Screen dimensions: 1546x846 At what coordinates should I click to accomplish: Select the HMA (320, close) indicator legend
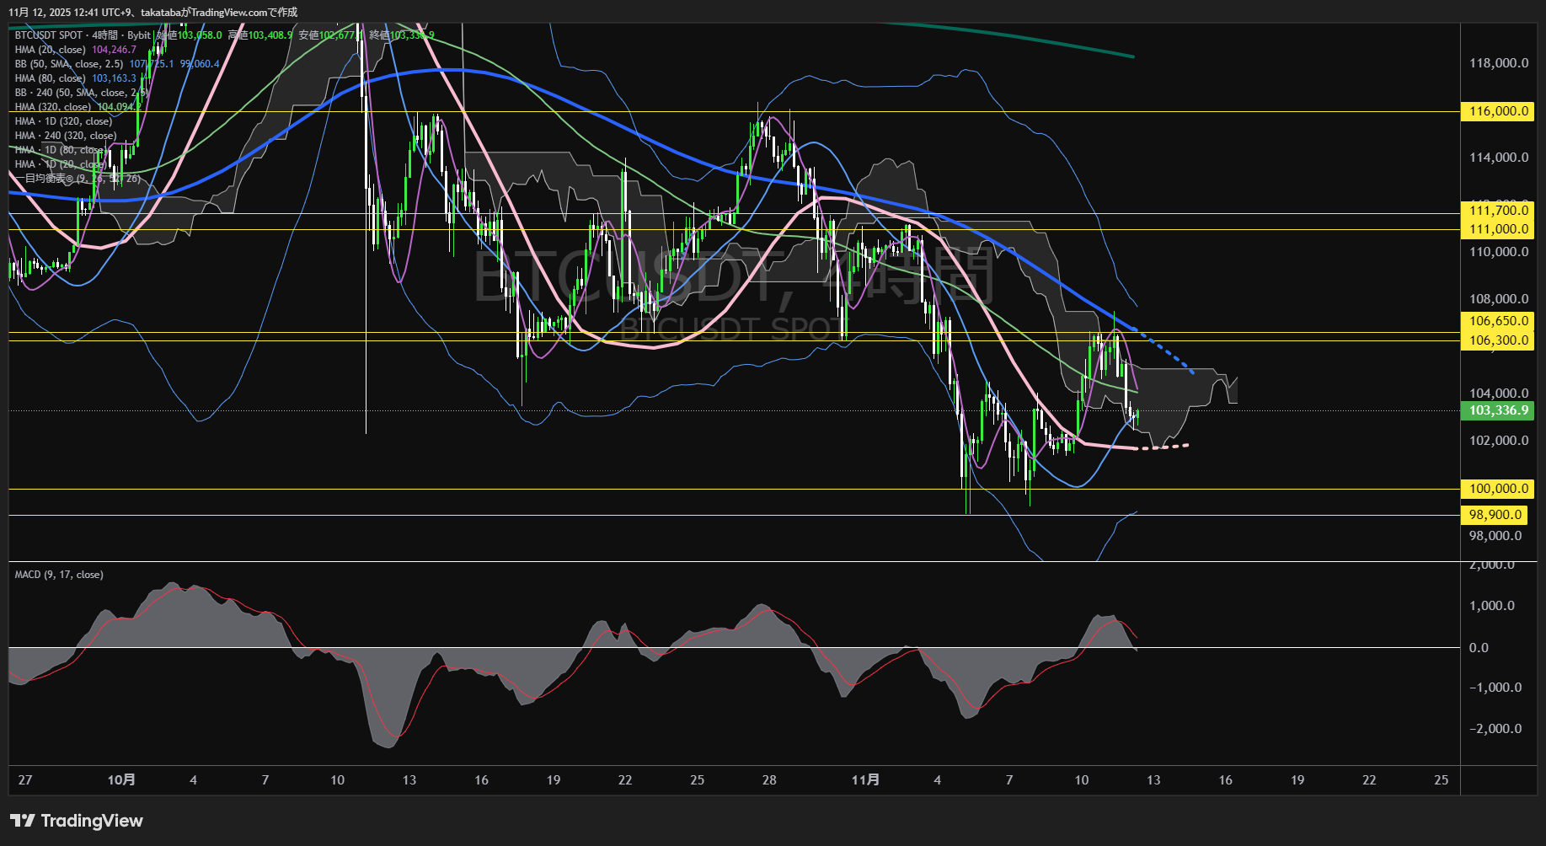coord(53,107)
